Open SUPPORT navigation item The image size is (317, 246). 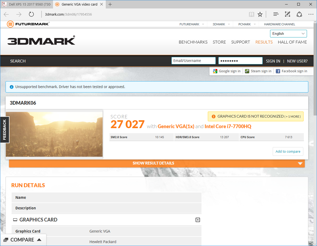click(x=241, y=42)
